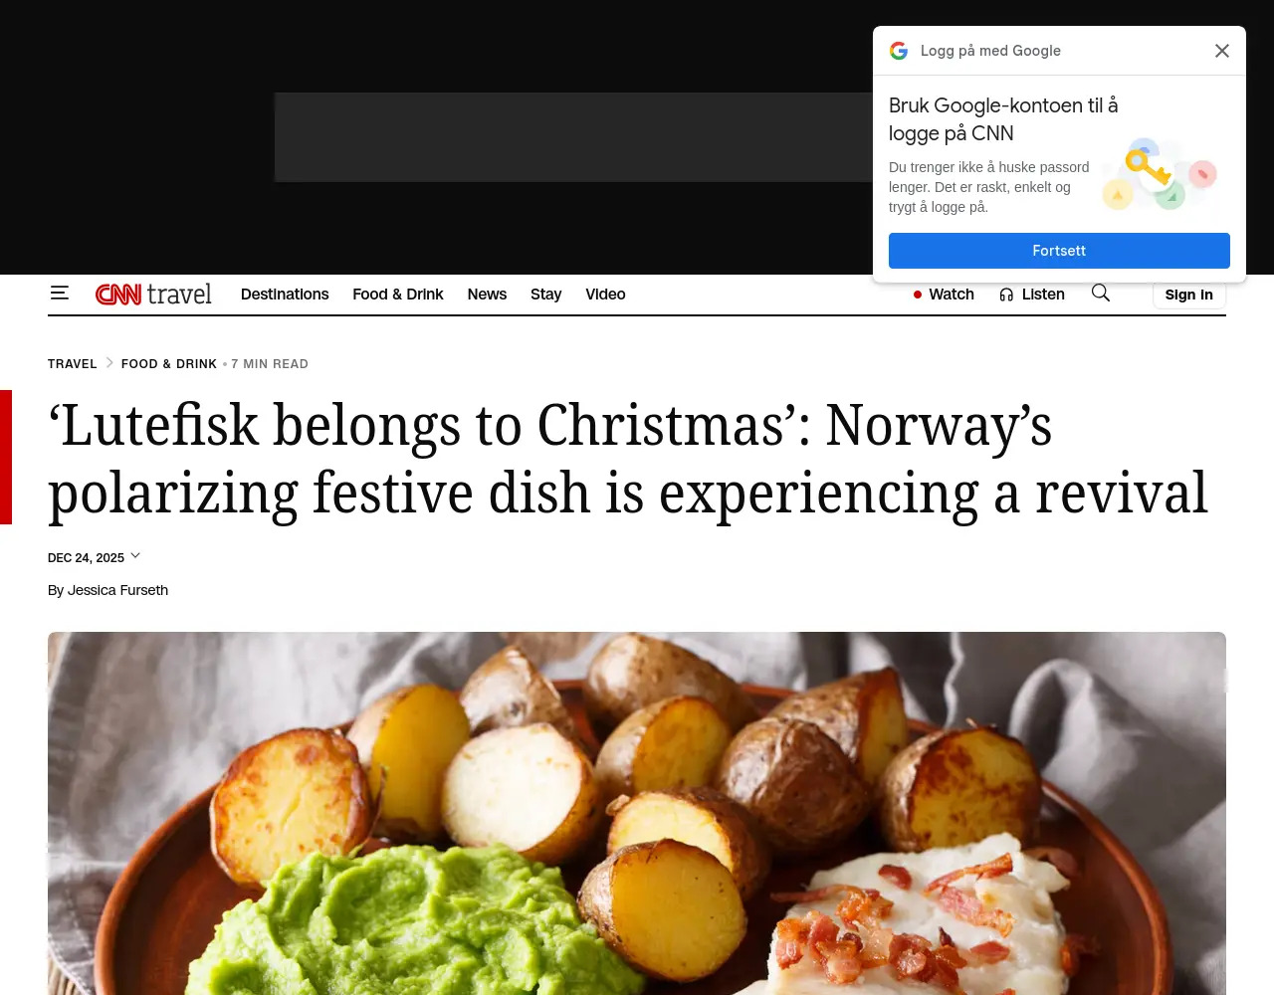
Task: Open the Food & Drink nav item
Action: click(x=398, y=295)
